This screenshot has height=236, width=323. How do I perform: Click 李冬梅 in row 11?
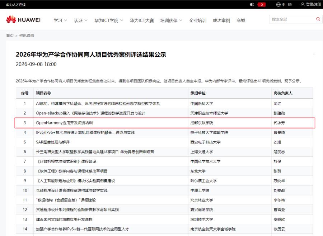pyautogui.click(x=279, y=200)
